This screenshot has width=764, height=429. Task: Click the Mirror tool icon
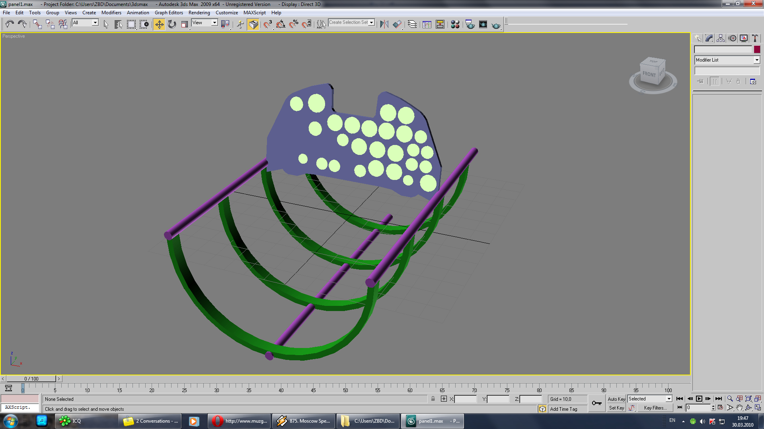(384, 25)
